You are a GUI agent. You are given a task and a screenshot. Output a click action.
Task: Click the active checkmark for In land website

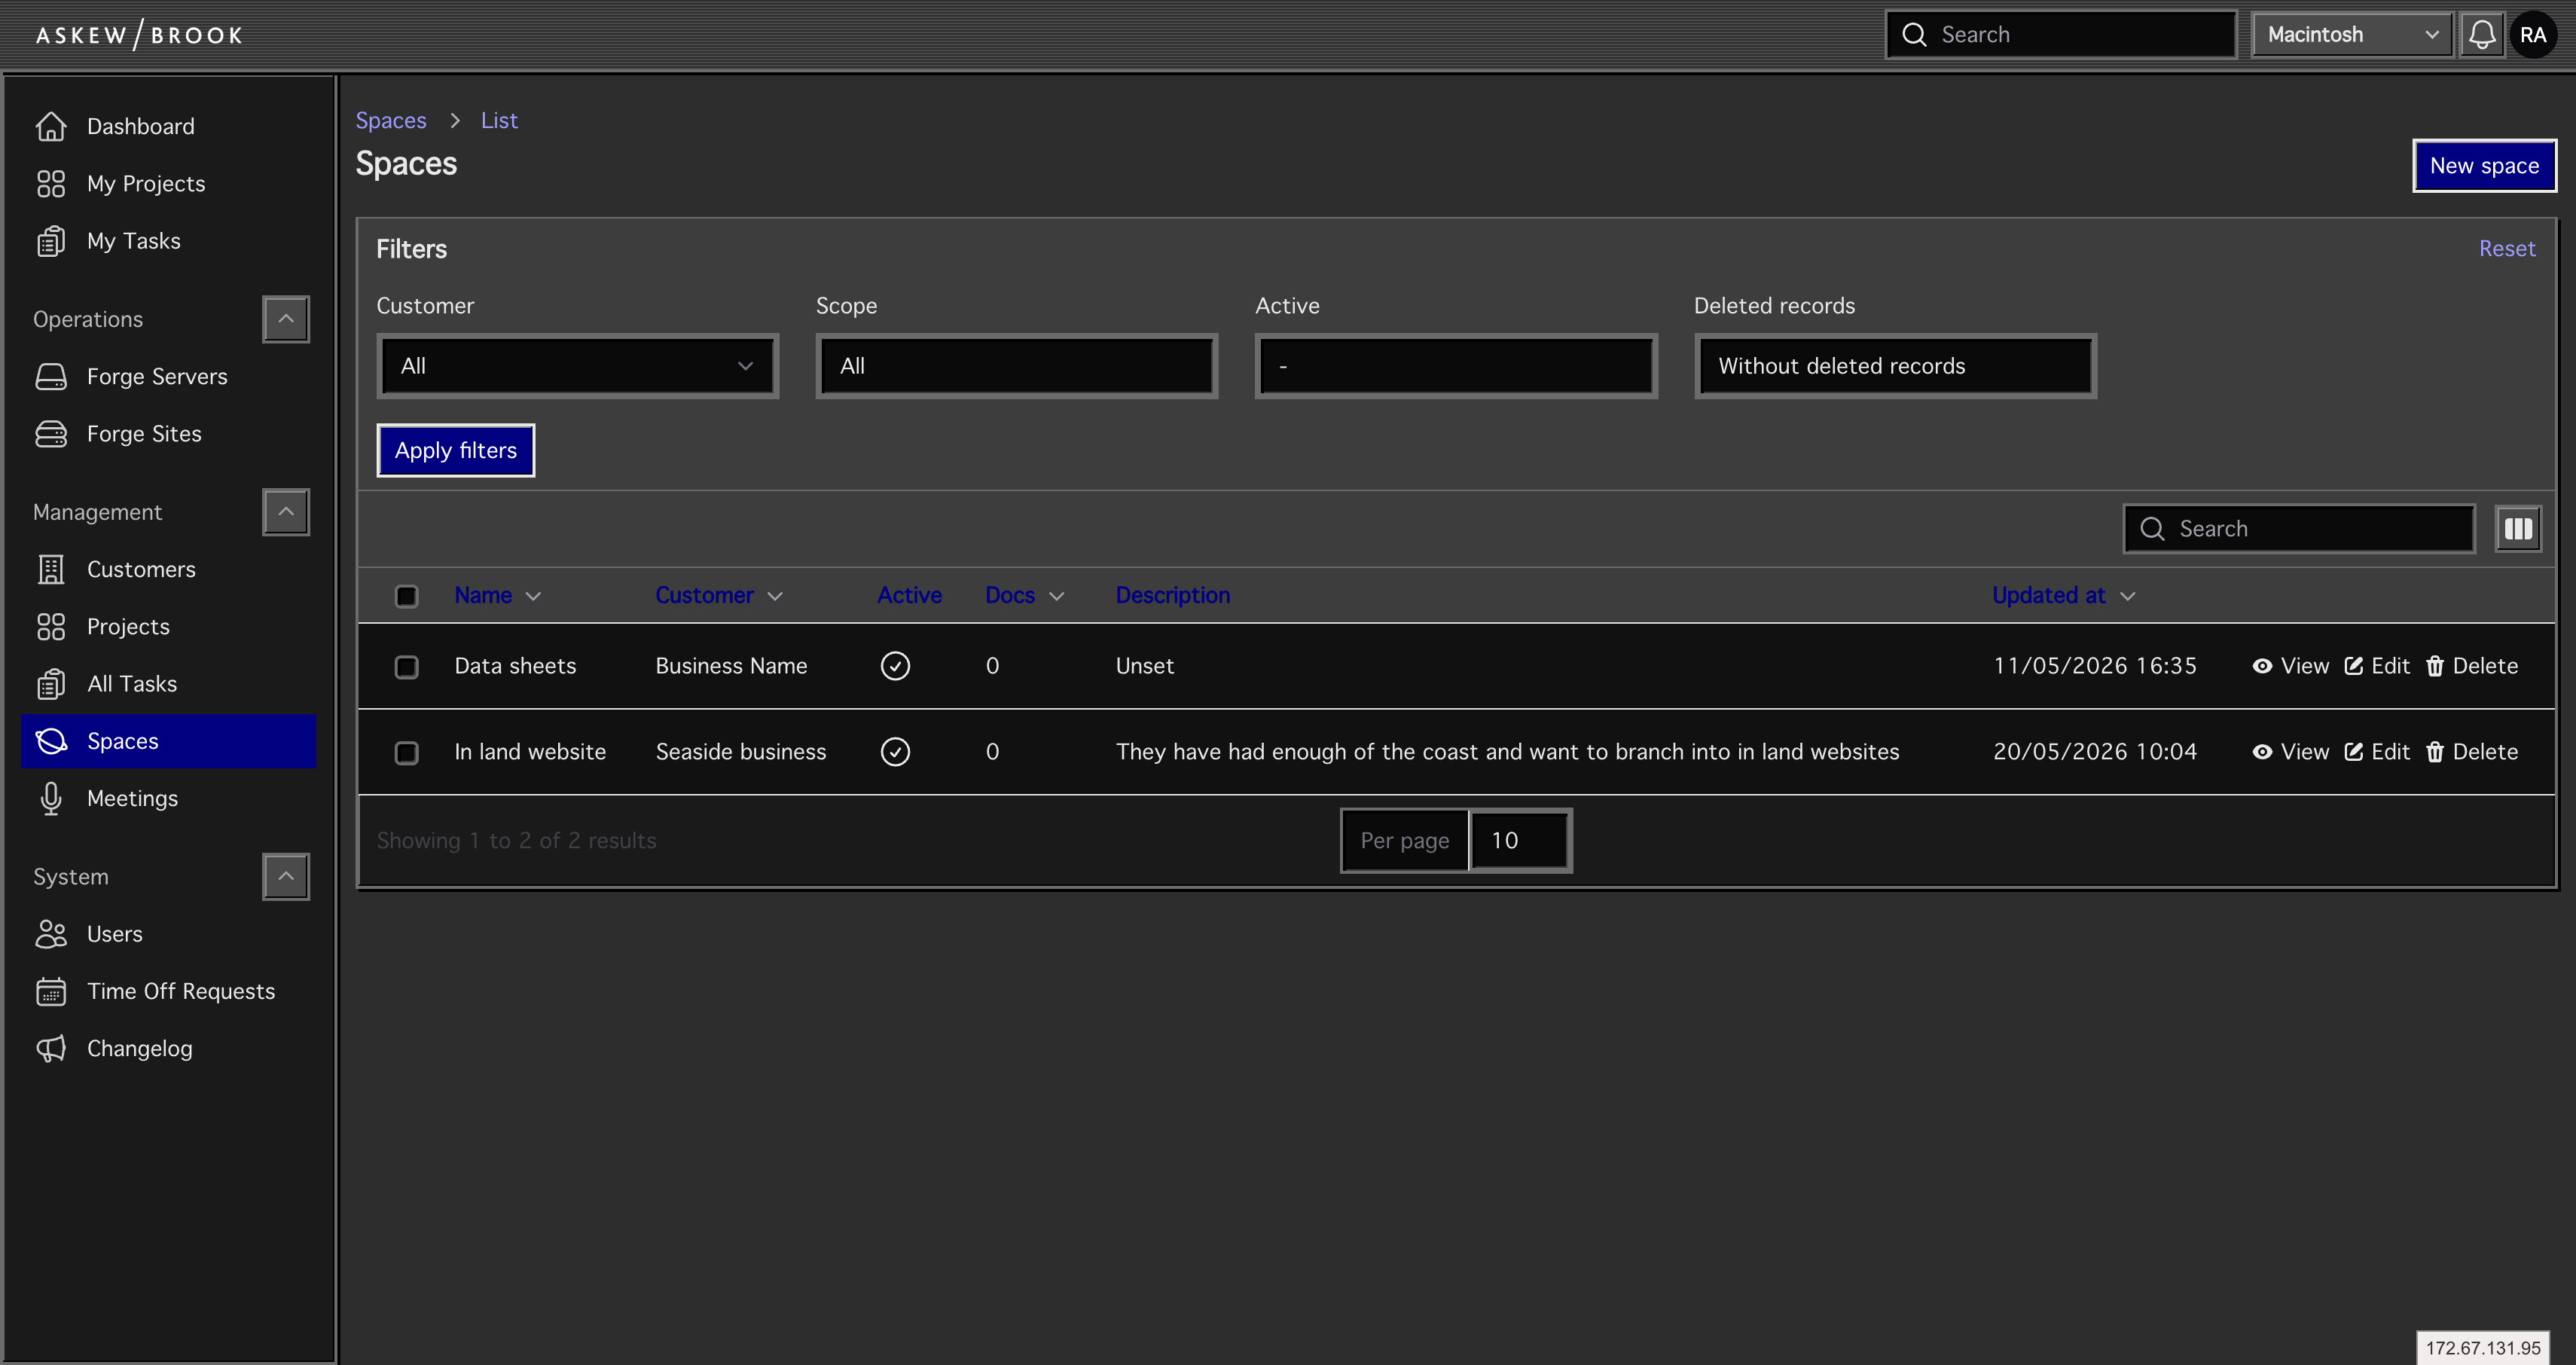point(895,752)
